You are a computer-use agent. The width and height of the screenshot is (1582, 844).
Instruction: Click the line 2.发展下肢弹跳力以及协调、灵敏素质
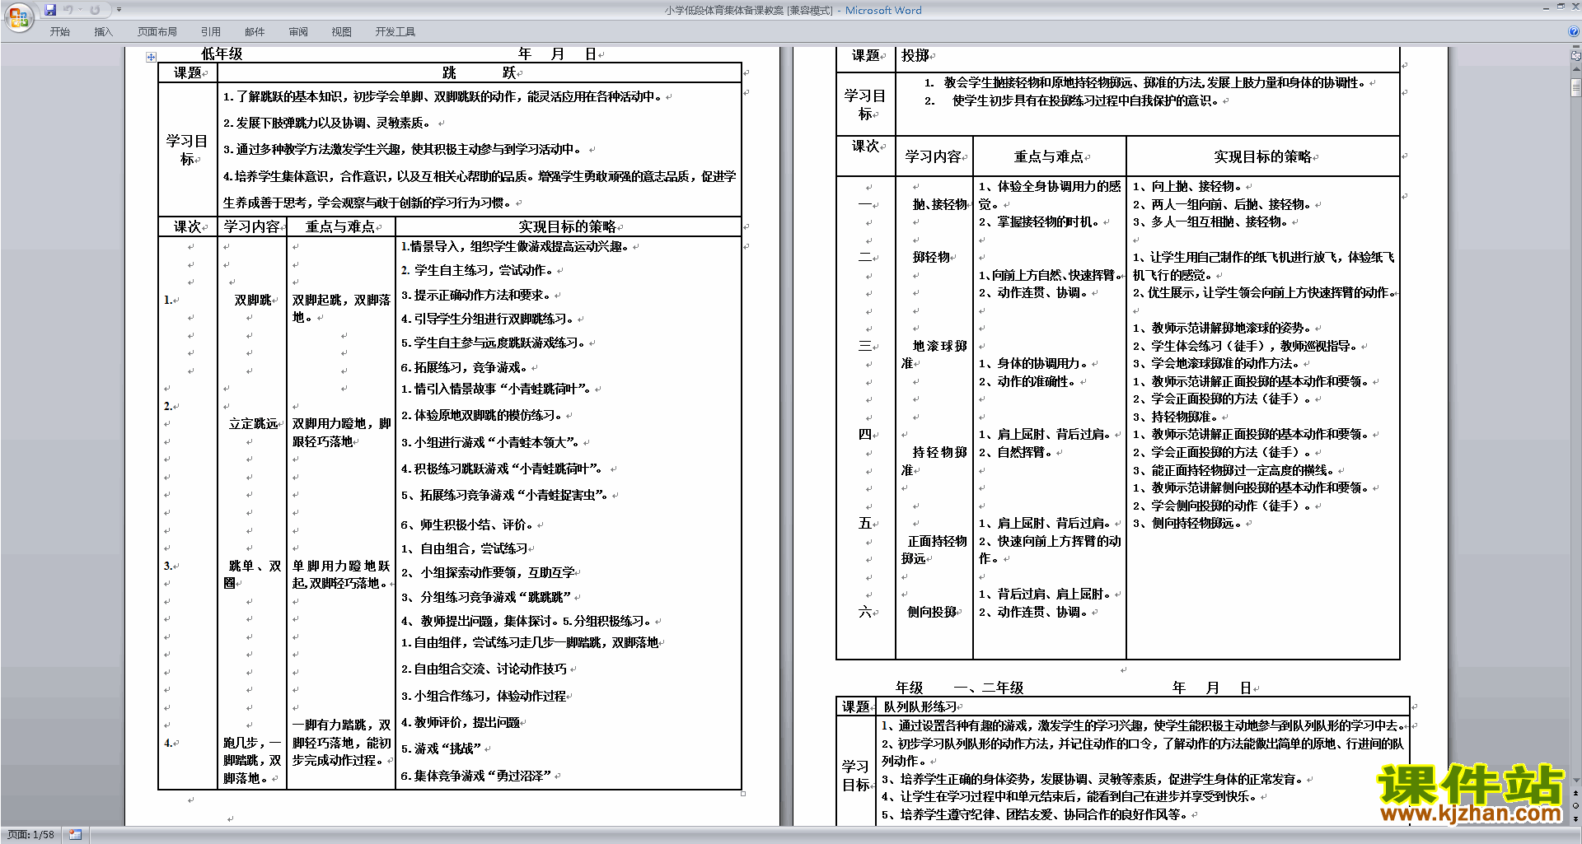(x=327, y=123)
